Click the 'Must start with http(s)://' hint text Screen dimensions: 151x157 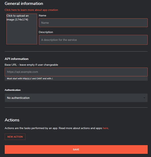[x=30, y=78]
